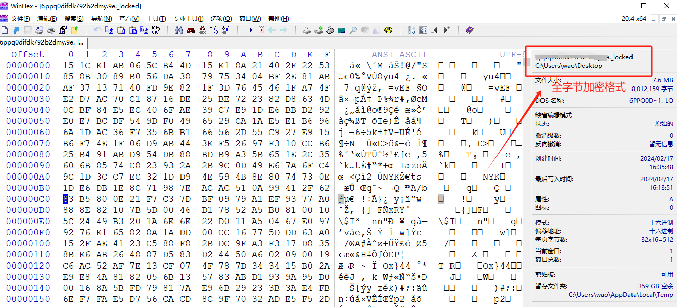Viewport: 677px width, 307px height.
Task: Click the Print toolbar icon
Action: coord(52,30)
